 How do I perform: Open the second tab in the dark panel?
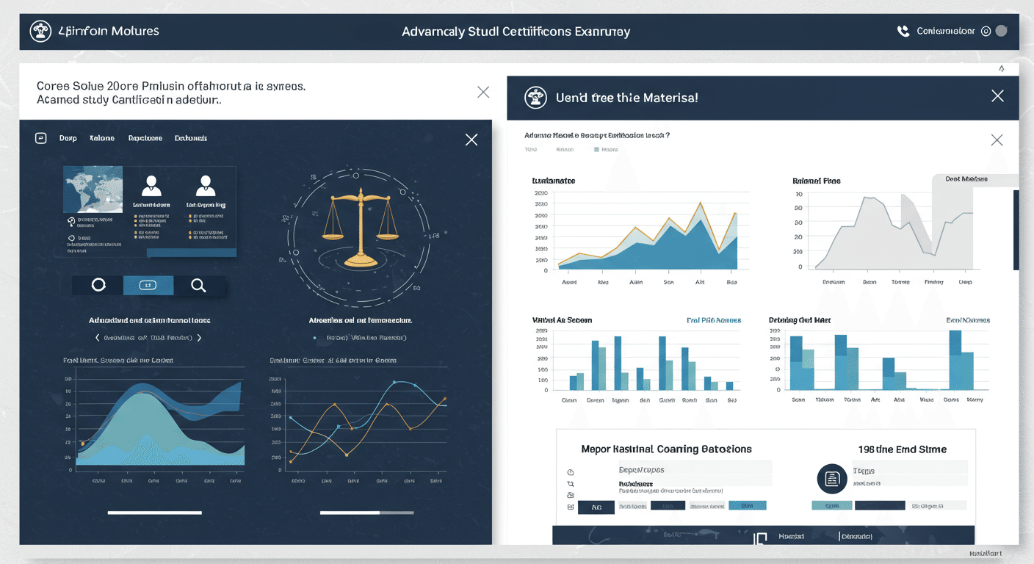click(x=102, y=138)
